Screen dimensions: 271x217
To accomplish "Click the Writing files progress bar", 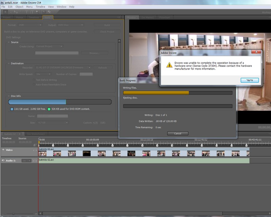I will (x=178, y=93).
